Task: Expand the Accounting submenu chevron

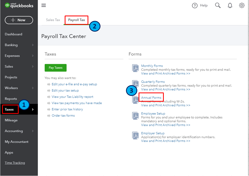Action: pos(33,131)
